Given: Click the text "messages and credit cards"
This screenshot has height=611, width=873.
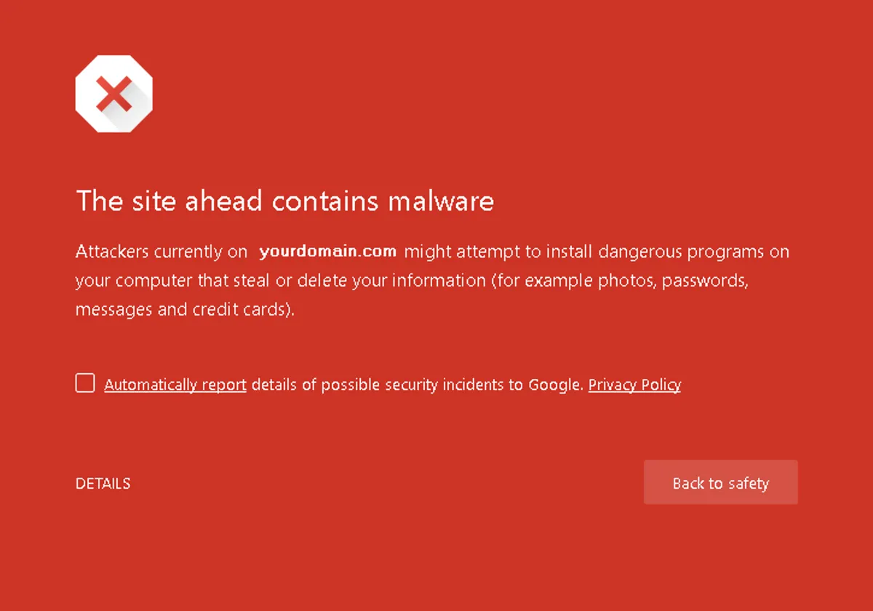Looking at the screenshot, I should [x=183, y=310].
